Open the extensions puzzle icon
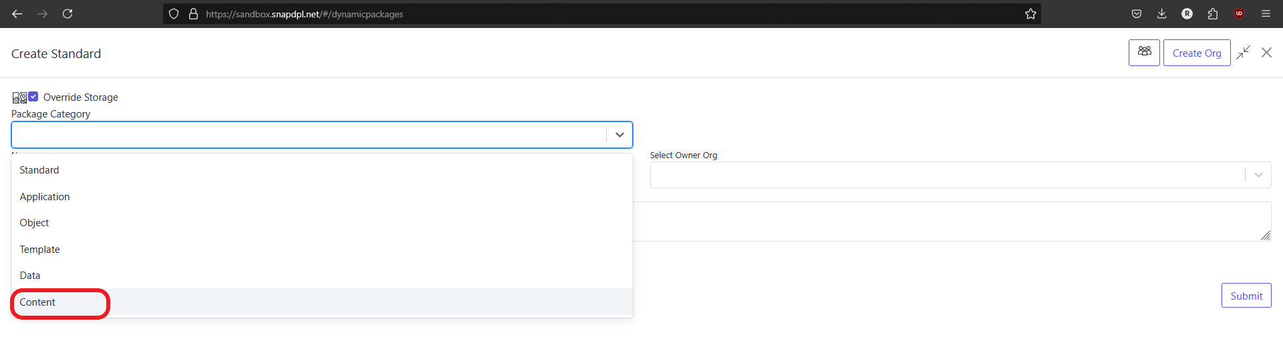This screenshot has height=345, width=1283. 1213,14
